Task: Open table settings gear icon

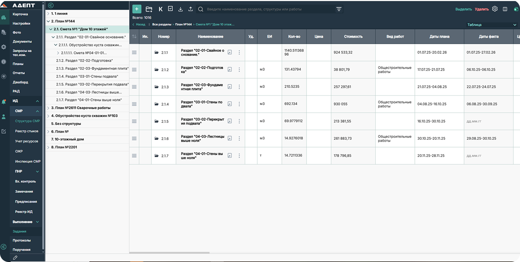Action: coord(495,9)
